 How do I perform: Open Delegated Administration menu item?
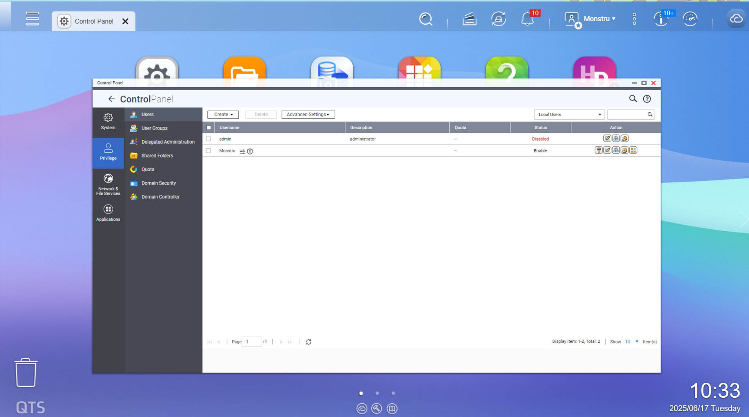tap(163, 142)
